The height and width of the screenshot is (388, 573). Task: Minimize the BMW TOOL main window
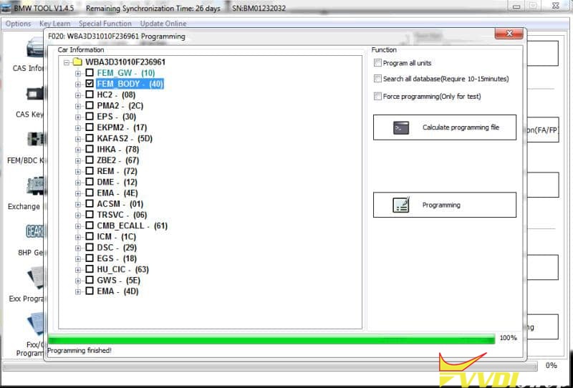(516, 6)
